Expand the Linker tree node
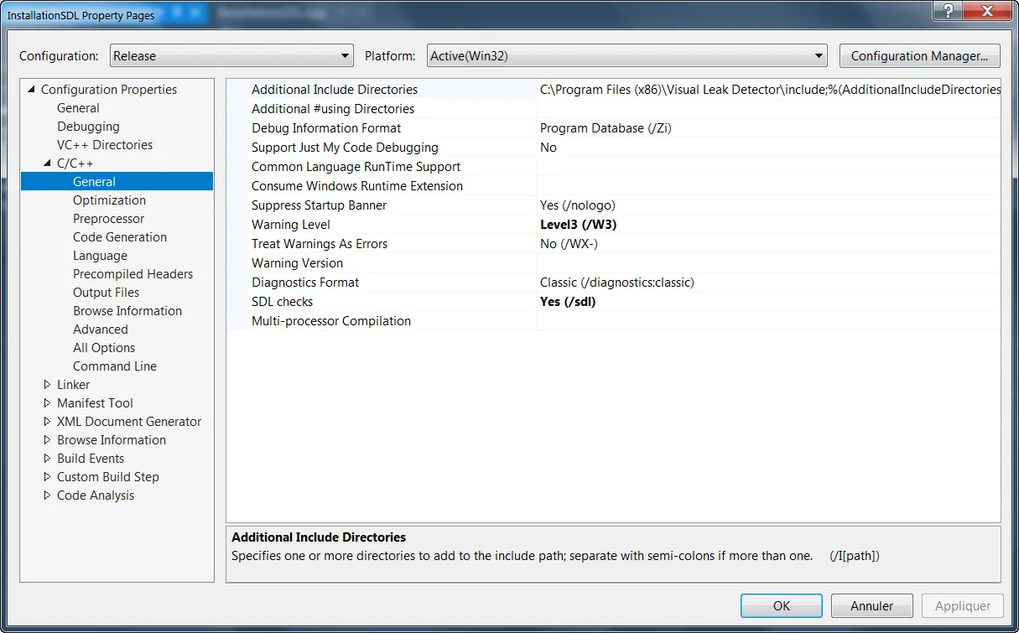Viewport: 1019px width, 633px height. [x=48, y=385]
